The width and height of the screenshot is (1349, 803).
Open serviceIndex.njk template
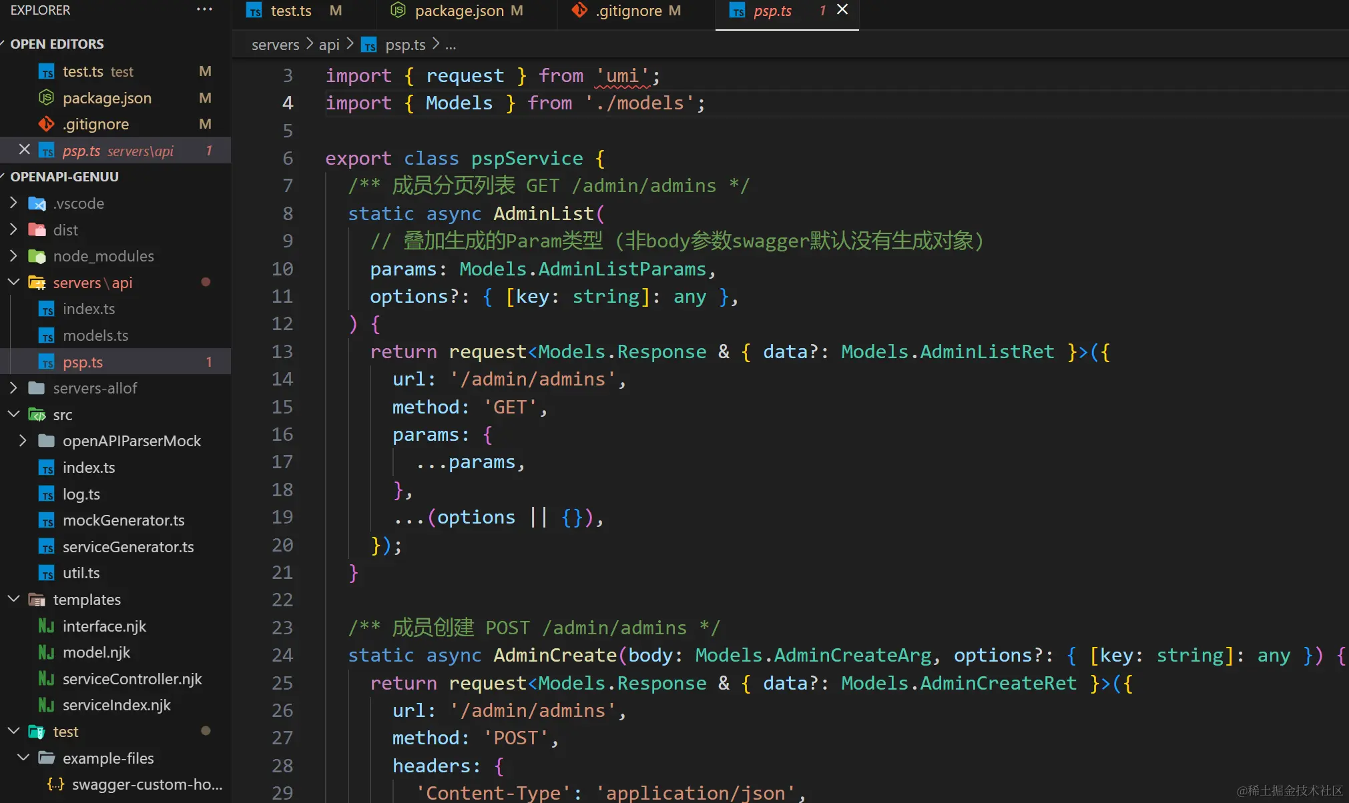tap(115, 704)
